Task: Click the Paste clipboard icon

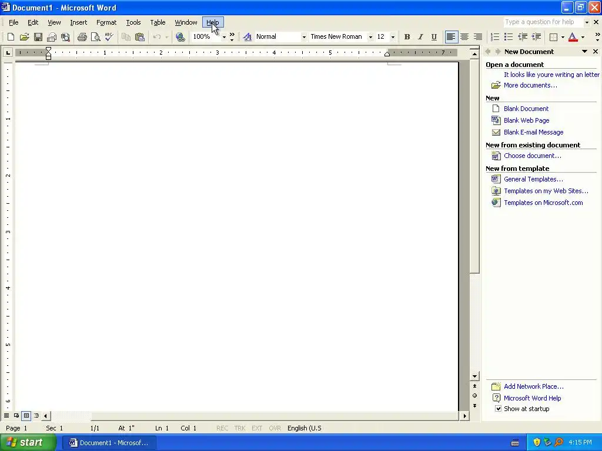Action: pos(140,37)
